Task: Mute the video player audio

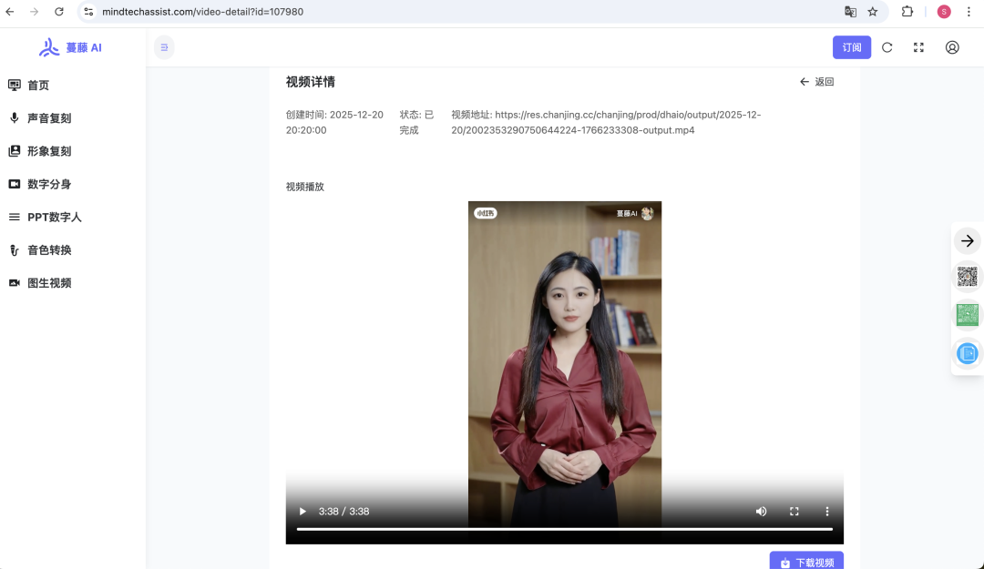Action: pos(761,511)
